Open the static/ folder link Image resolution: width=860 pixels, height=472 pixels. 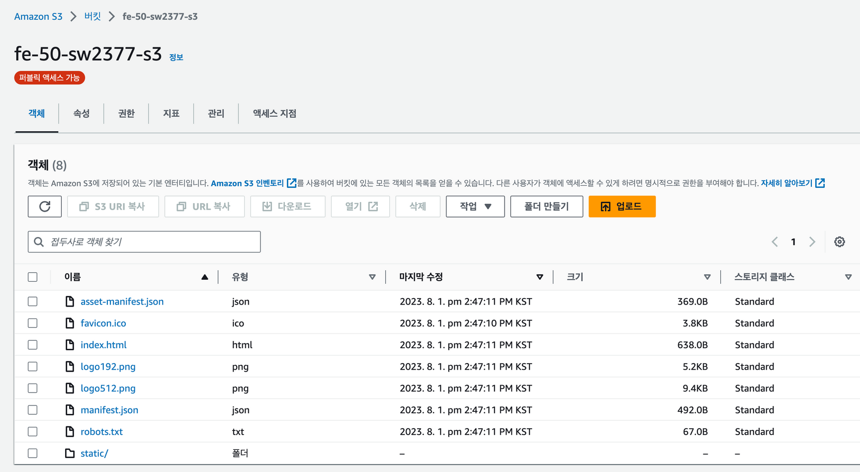coord(94,454)
